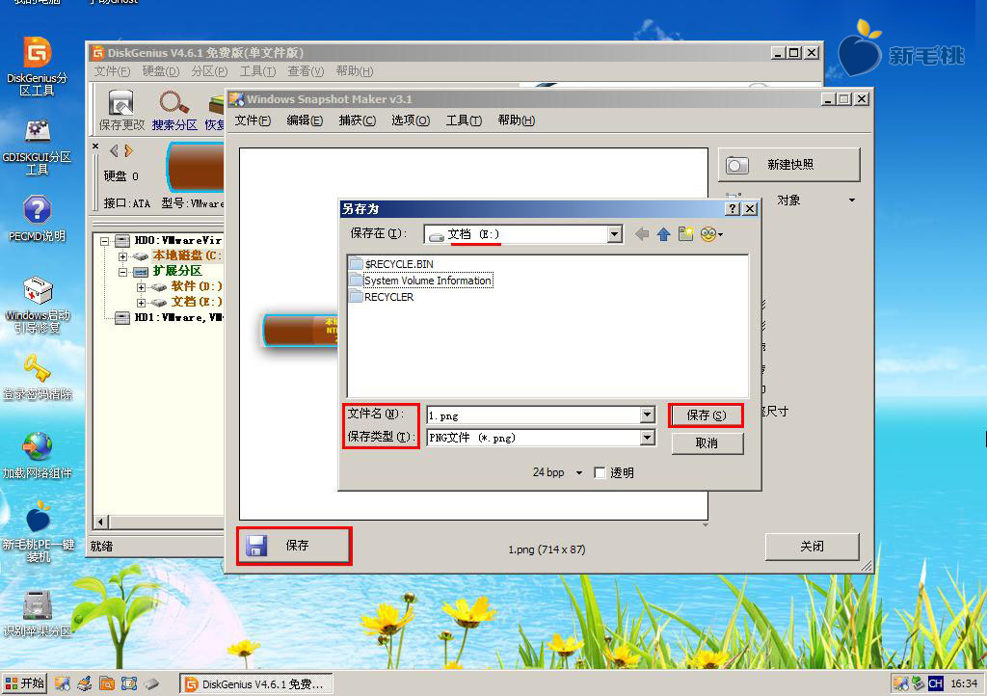
Task: Click the gray drive quick launch icon
Action: click(x=151, y=683)
